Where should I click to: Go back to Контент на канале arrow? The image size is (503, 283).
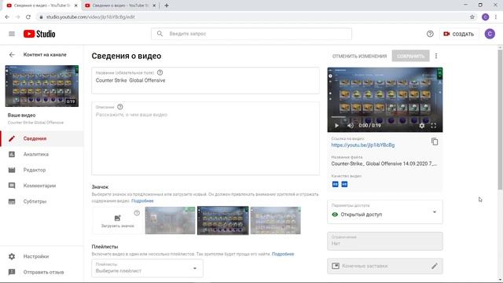[x=12, y=55]
